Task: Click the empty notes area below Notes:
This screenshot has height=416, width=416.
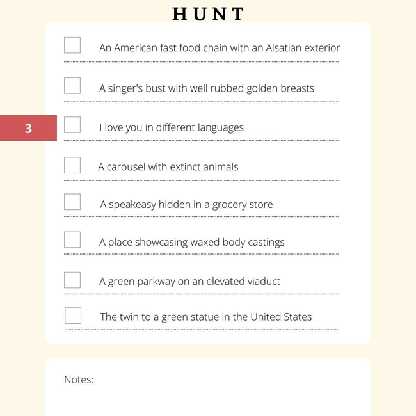Action: pos(208,401)
